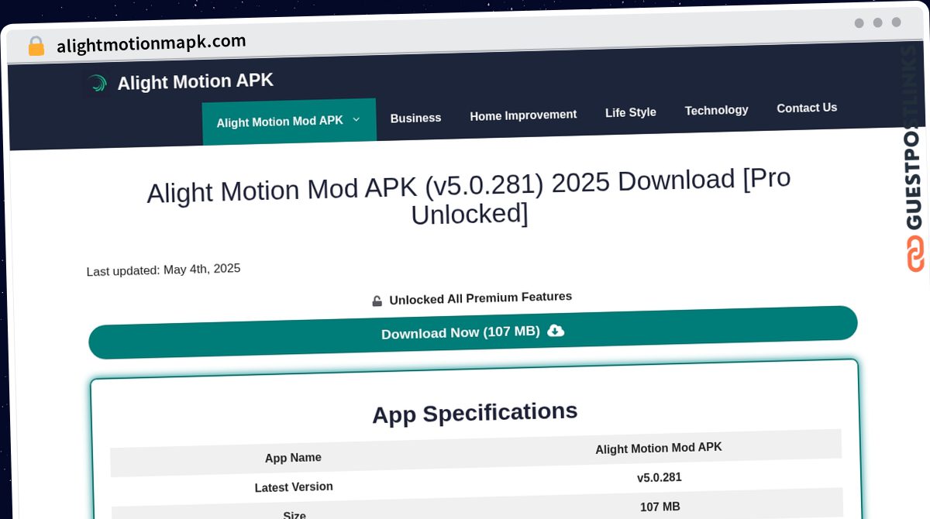930x519 pixels.
Task: Click the Last updated: May 4th, 2025 text
Action: tap(164, 270)
